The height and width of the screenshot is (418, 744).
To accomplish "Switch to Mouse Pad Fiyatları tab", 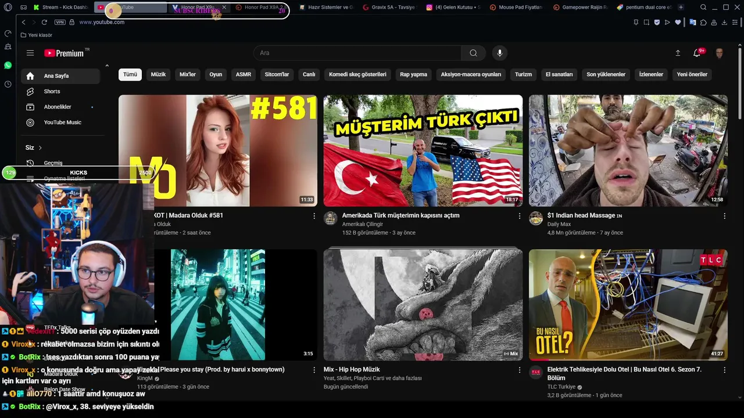I will pyautogui.click(x=516, y=8).
